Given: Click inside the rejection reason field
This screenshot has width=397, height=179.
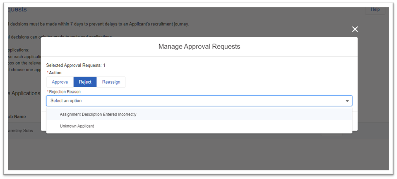Looking at the screenshot, I should [156, 101].
